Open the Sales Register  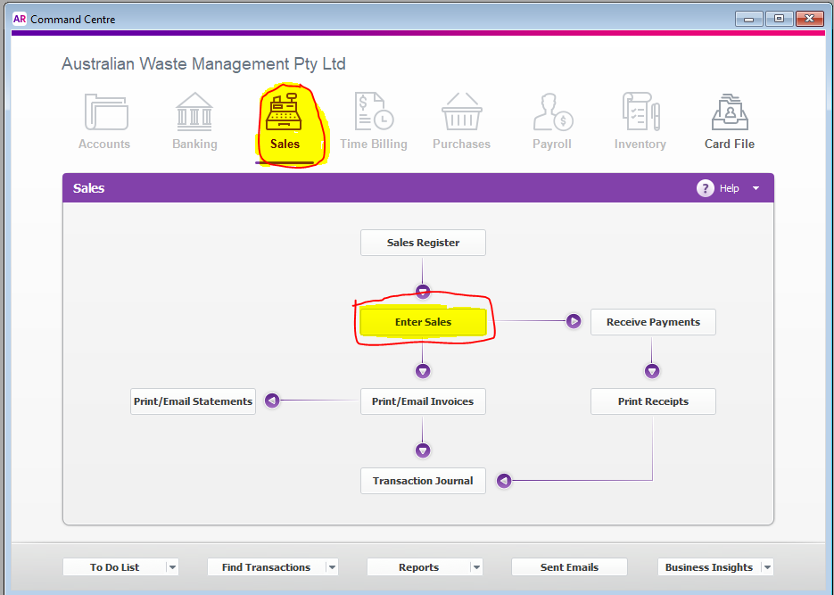point(423,243)
